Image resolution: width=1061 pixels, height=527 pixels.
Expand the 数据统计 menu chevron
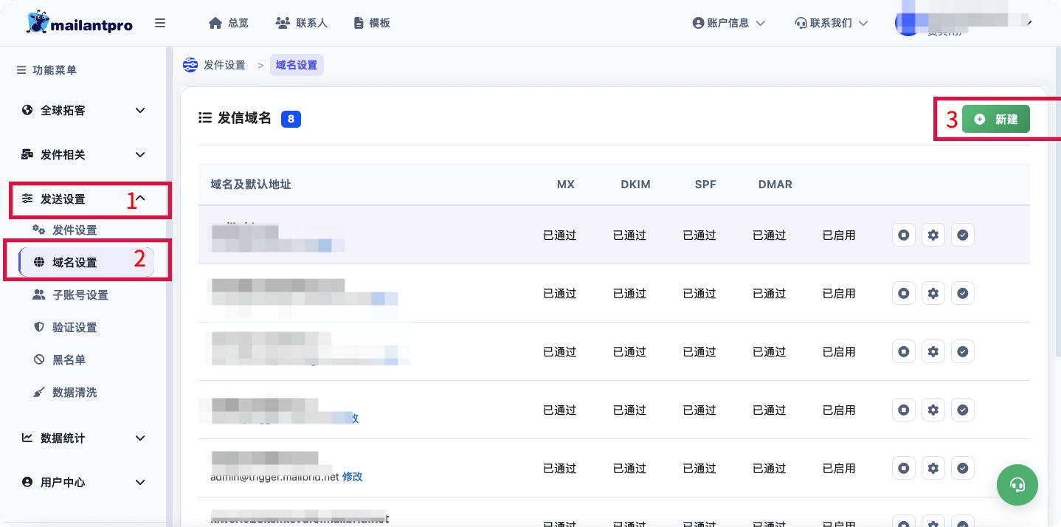click(x=140, y=438)
